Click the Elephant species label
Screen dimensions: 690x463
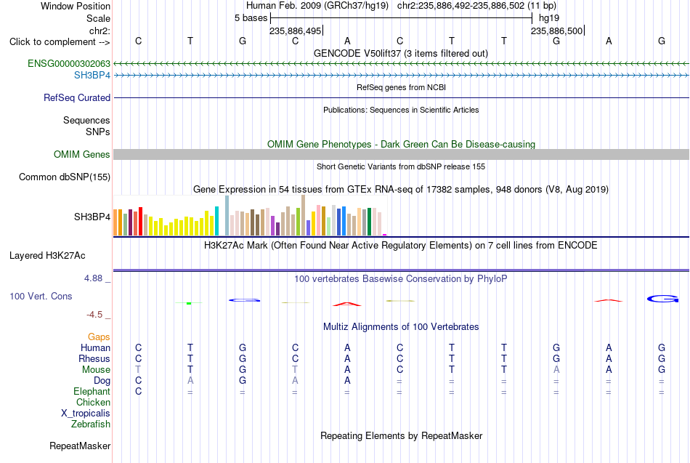[92, 392]
